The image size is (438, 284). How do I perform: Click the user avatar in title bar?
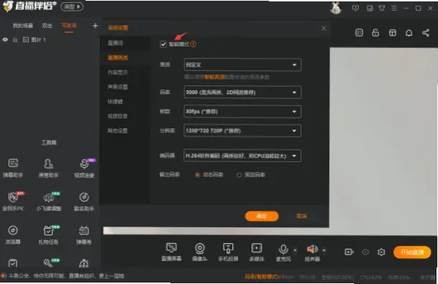pos(336,8)
